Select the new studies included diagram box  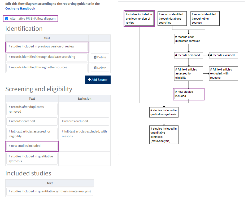[188, 94]
